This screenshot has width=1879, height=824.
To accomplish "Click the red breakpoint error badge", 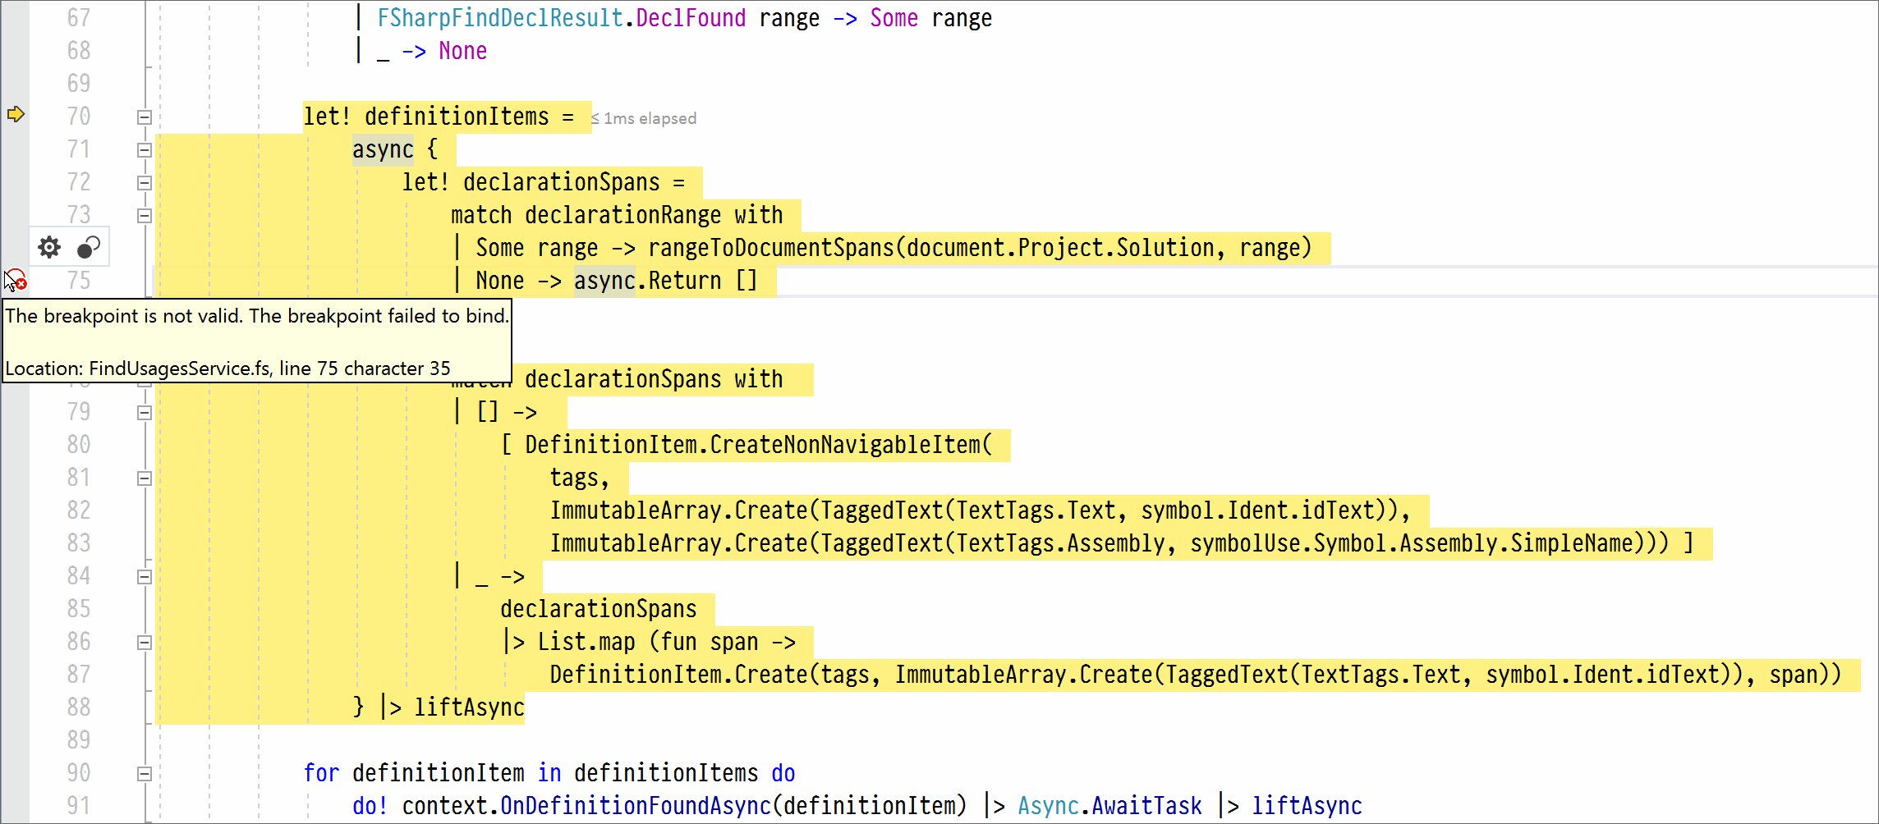I will pyautogui.click(x=23, y=285).
